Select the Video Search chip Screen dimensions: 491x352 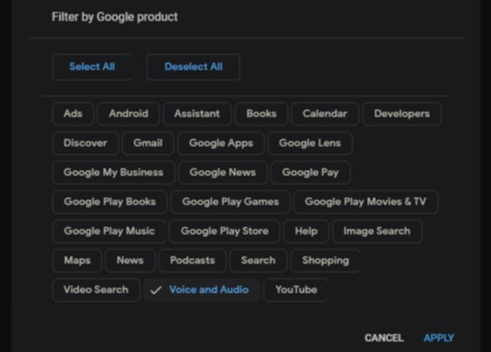click(96, 290)
